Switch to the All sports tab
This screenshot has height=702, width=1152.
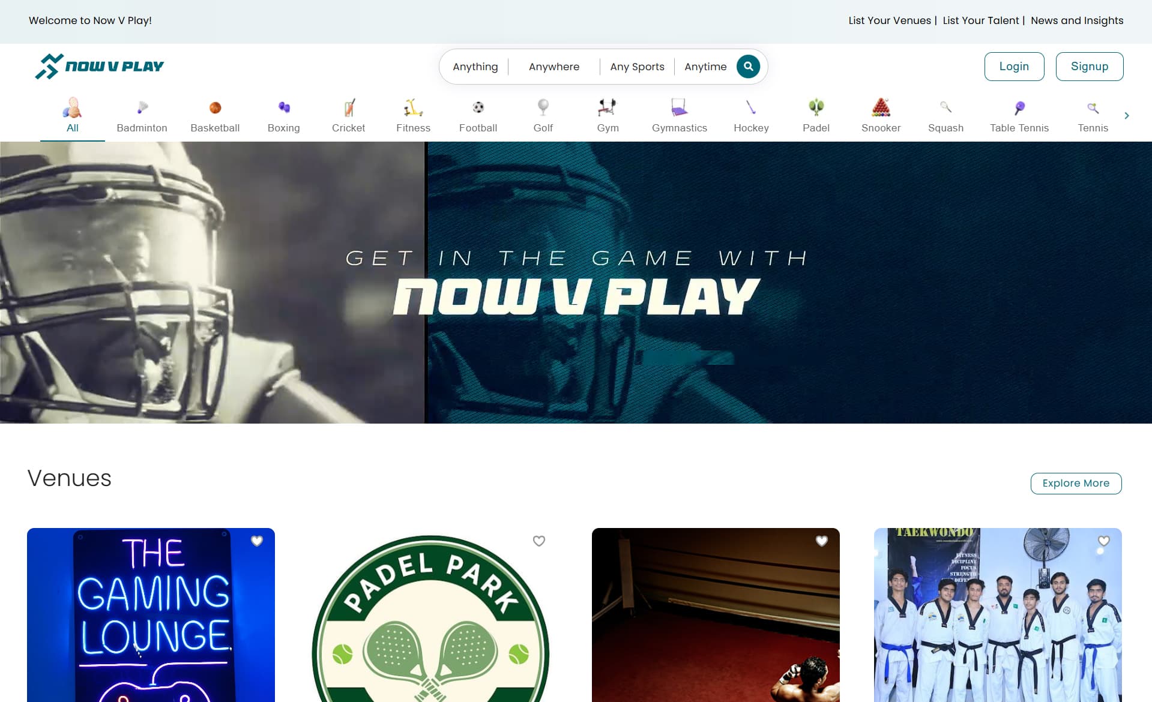73,116
